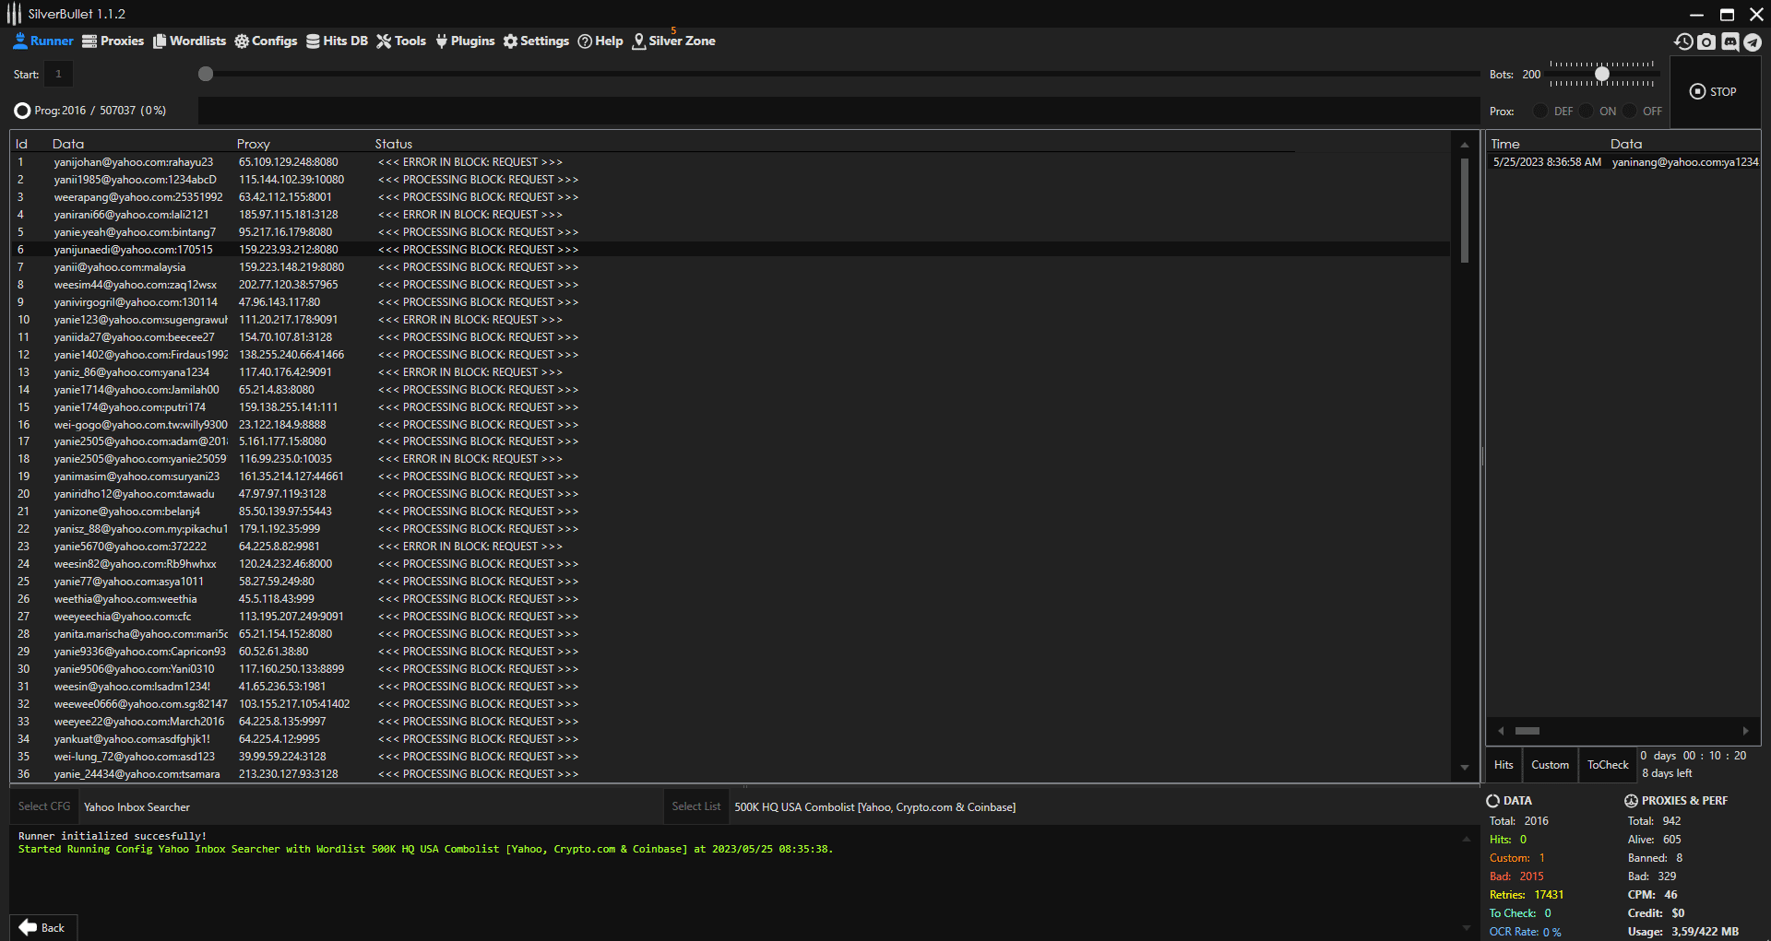This screenshot has height=941, width=1771.
Task: Select the DEF proxy mode radio
Action: coord(1540,111)
